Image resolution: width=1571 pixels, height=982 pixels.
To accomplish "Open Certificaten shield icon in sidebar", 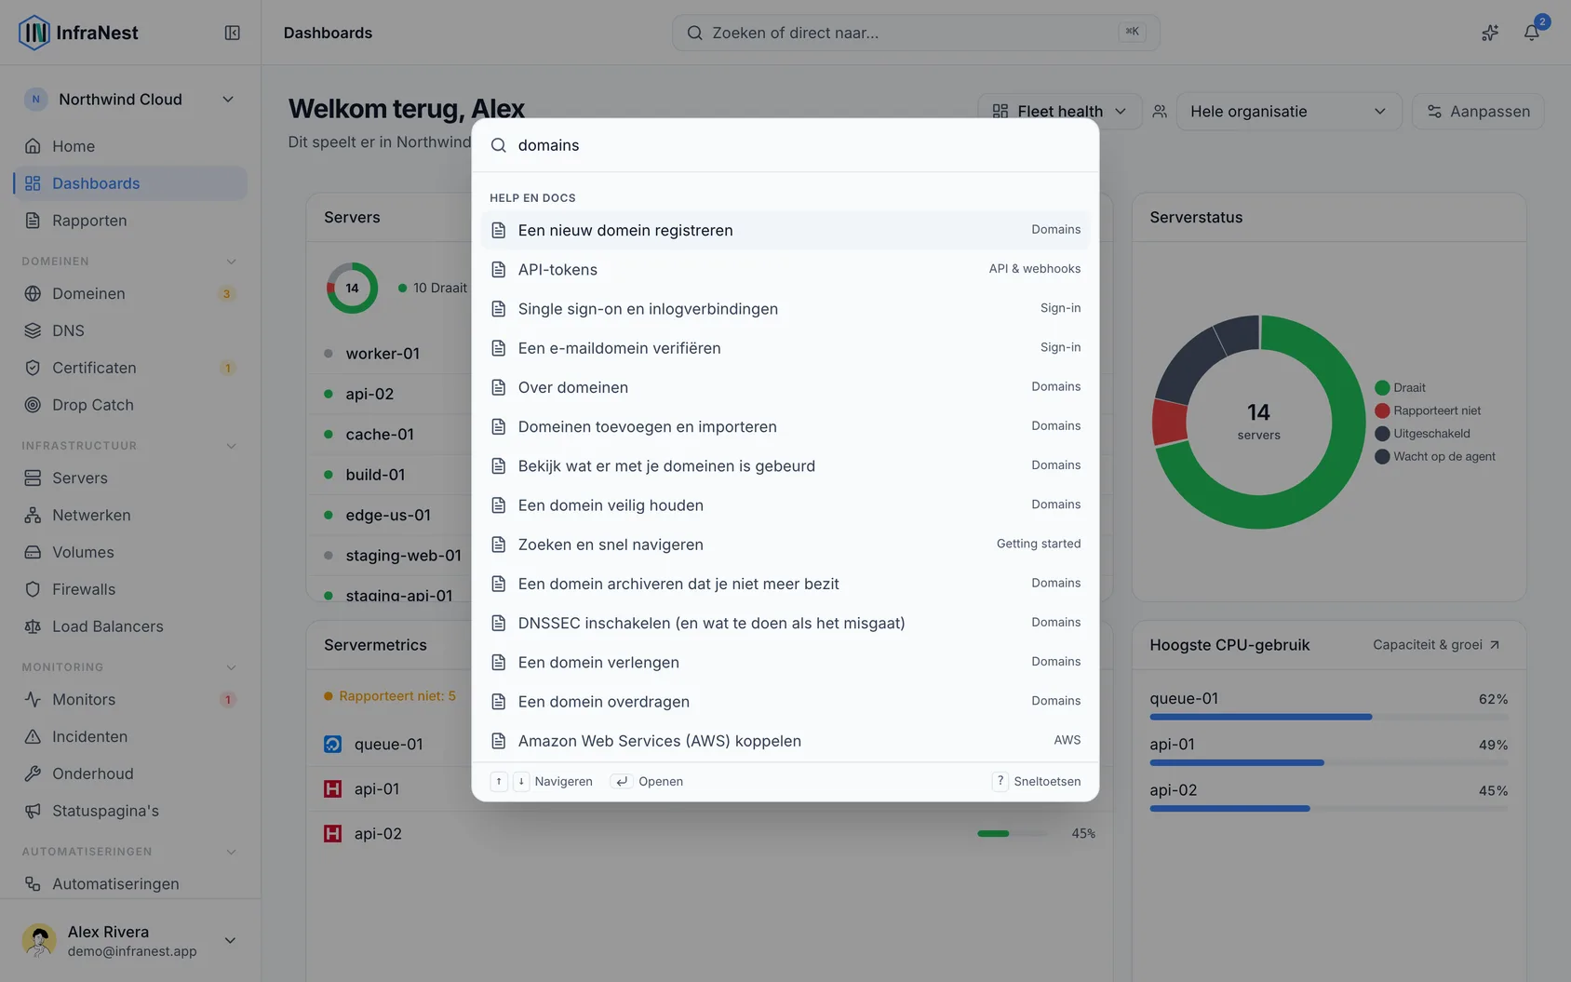I will pyautogui.click(x=33, y=368).
